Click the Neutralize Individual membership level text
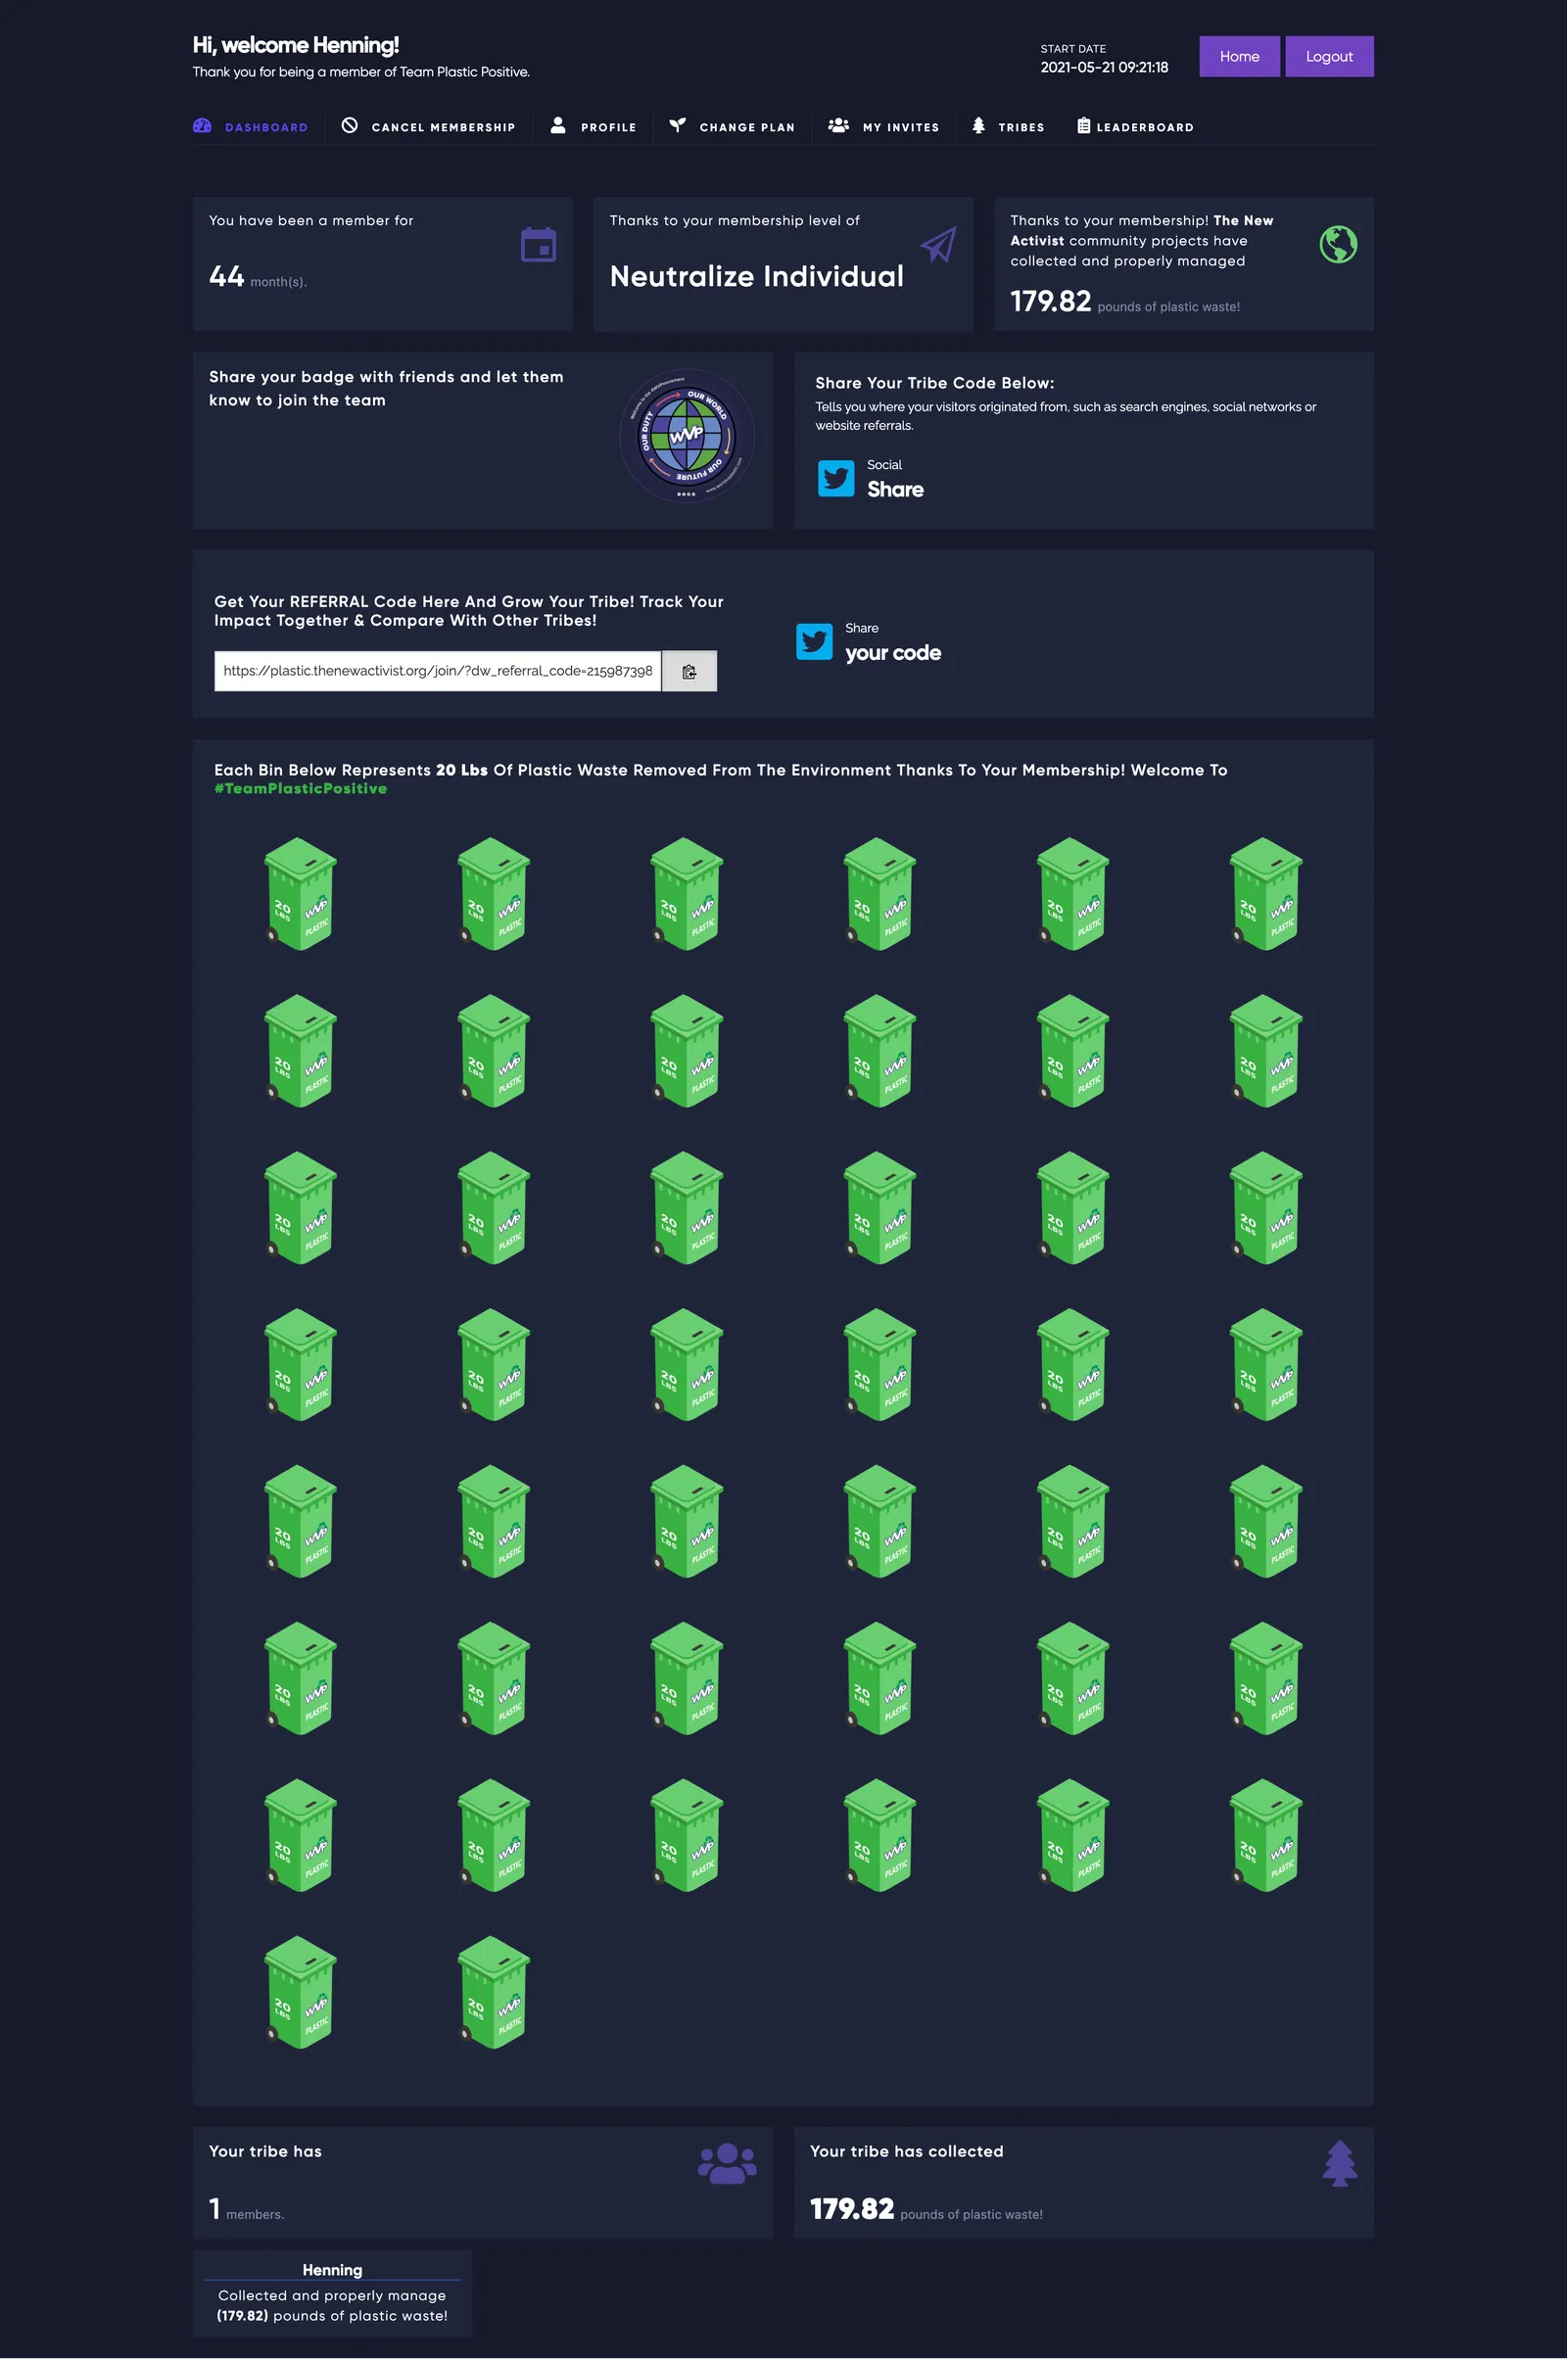This screenshot has width=1567, height=2360. 756,276
